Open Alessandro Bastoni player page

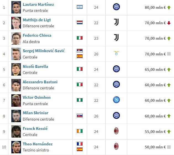pyautogui.click(x=40, y=82)
